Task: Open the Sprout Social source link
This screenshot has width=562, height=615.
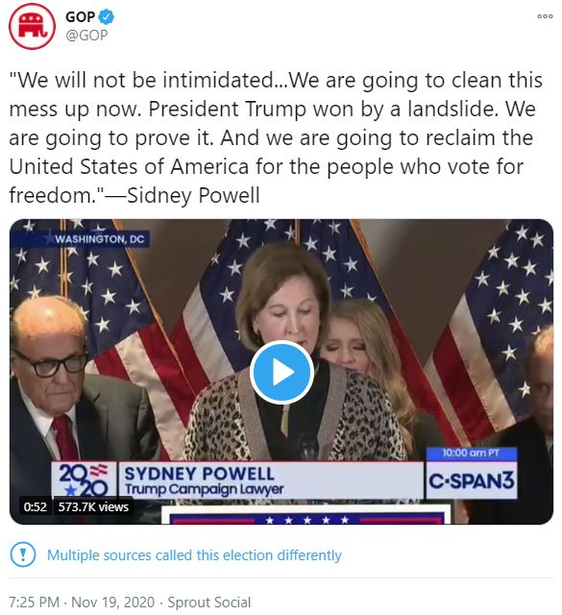Action: 209,603
